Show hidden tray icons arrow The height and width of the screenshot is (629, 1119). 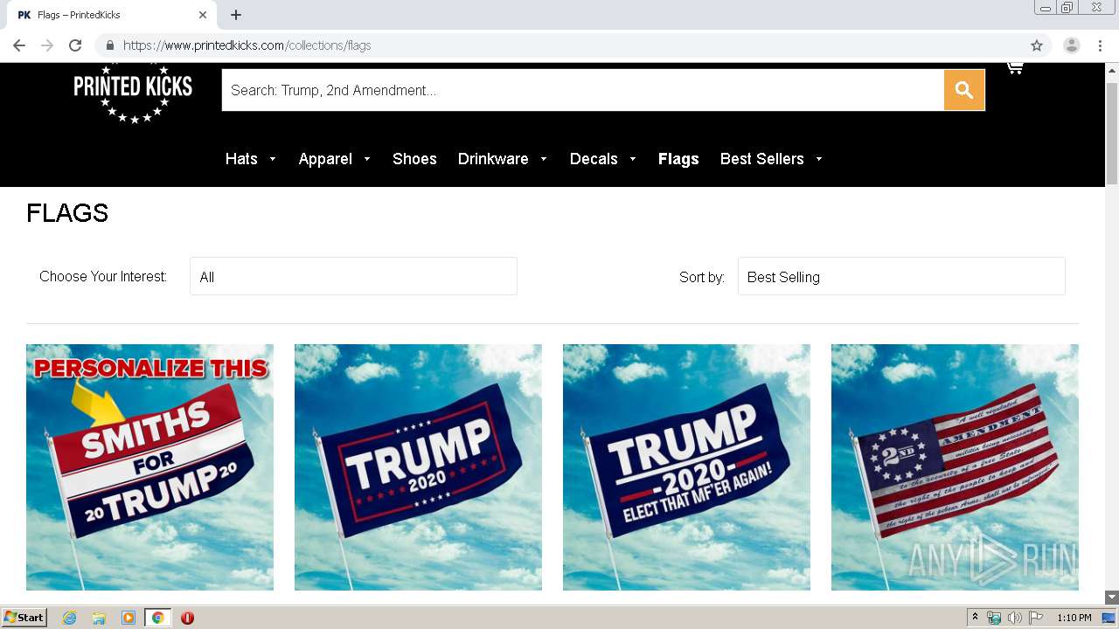click(975, 618)
